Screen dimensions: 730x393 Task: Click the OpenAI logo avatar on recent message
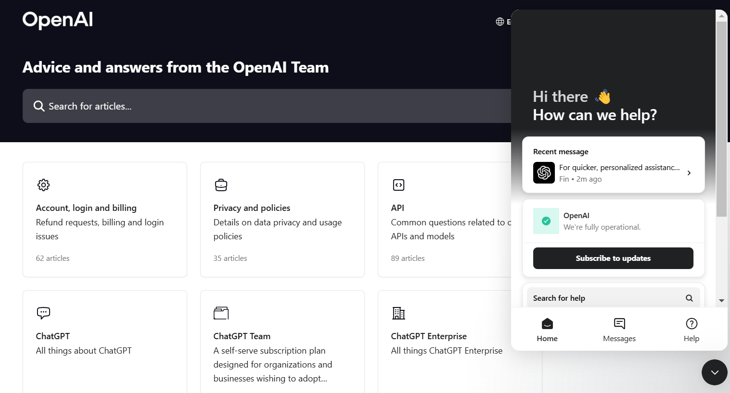[x=544, y=172]
